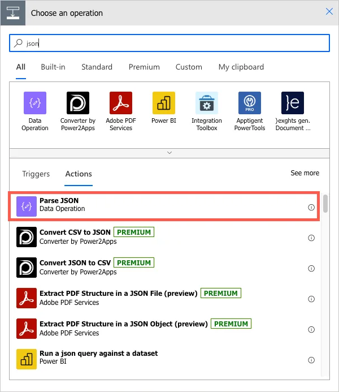339x392 pixels.
Task: Click the Parse JSON action icon
Action: coord(27,206)
